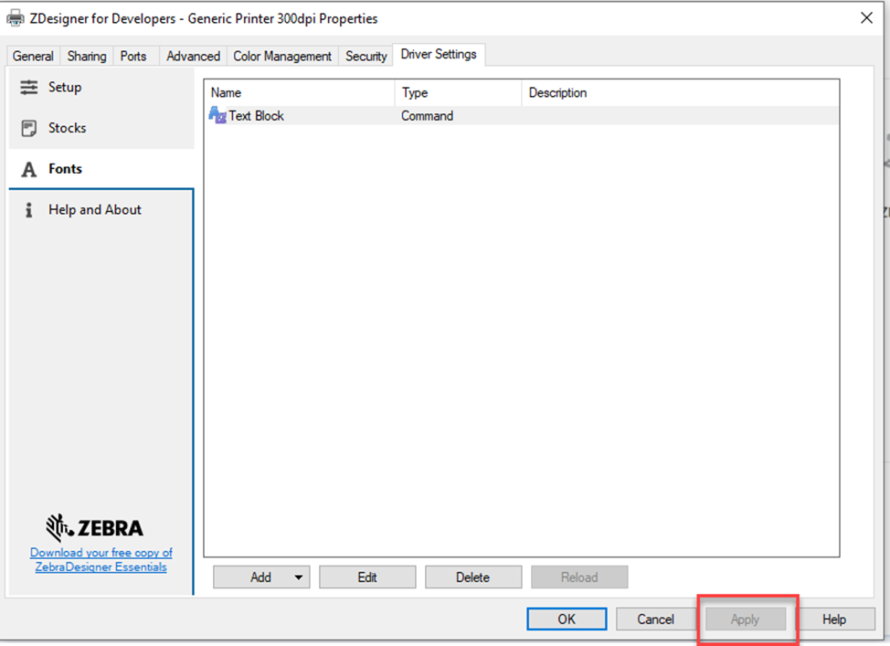Open the Color Management tab
The height and width of the screenshot is (646, 890).
tap(282, 56)
